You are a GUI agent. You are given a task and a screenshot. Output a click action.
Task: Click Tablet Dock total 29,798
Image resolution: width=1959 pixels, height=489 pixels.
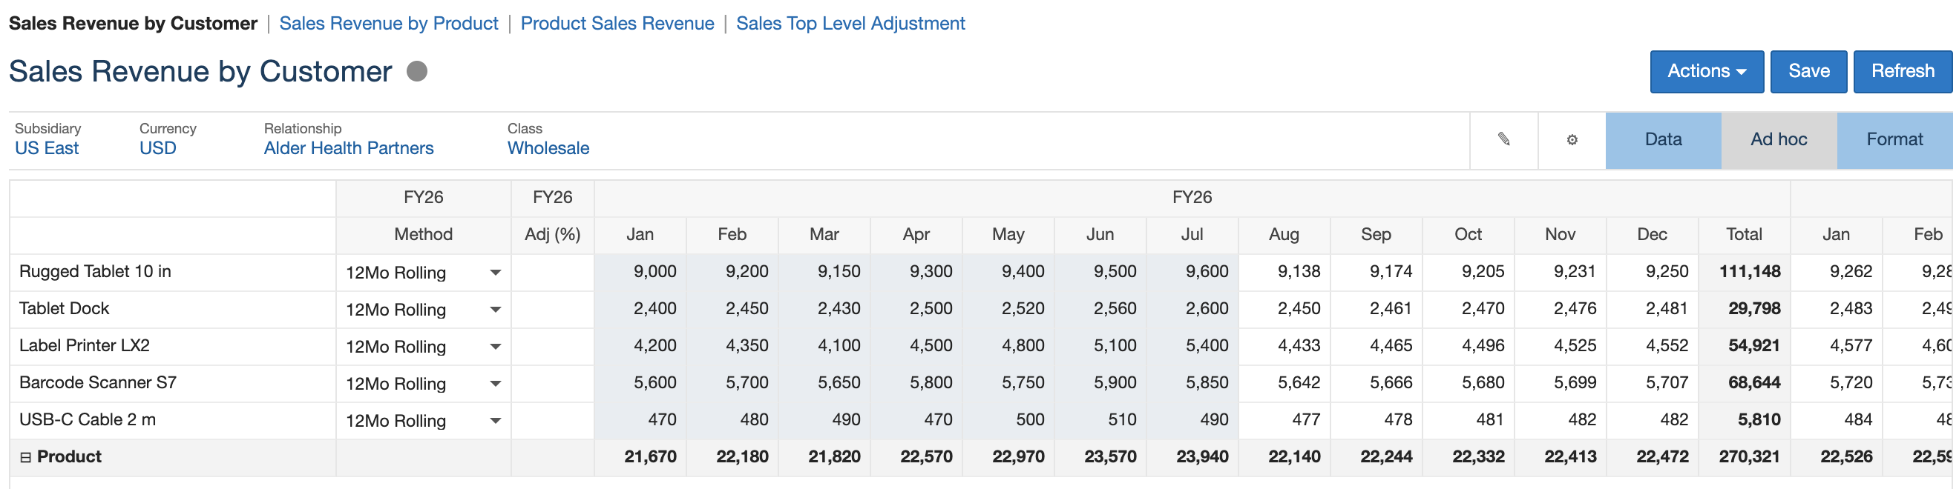[x=1744, y=309]
